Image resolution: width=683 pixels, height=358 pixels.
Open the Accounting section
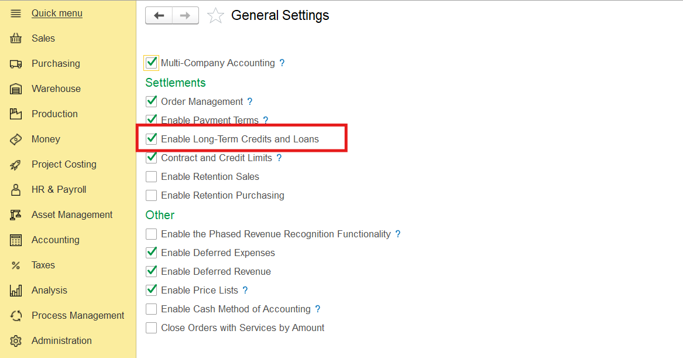pyautogui.click(x=55, y=240)
